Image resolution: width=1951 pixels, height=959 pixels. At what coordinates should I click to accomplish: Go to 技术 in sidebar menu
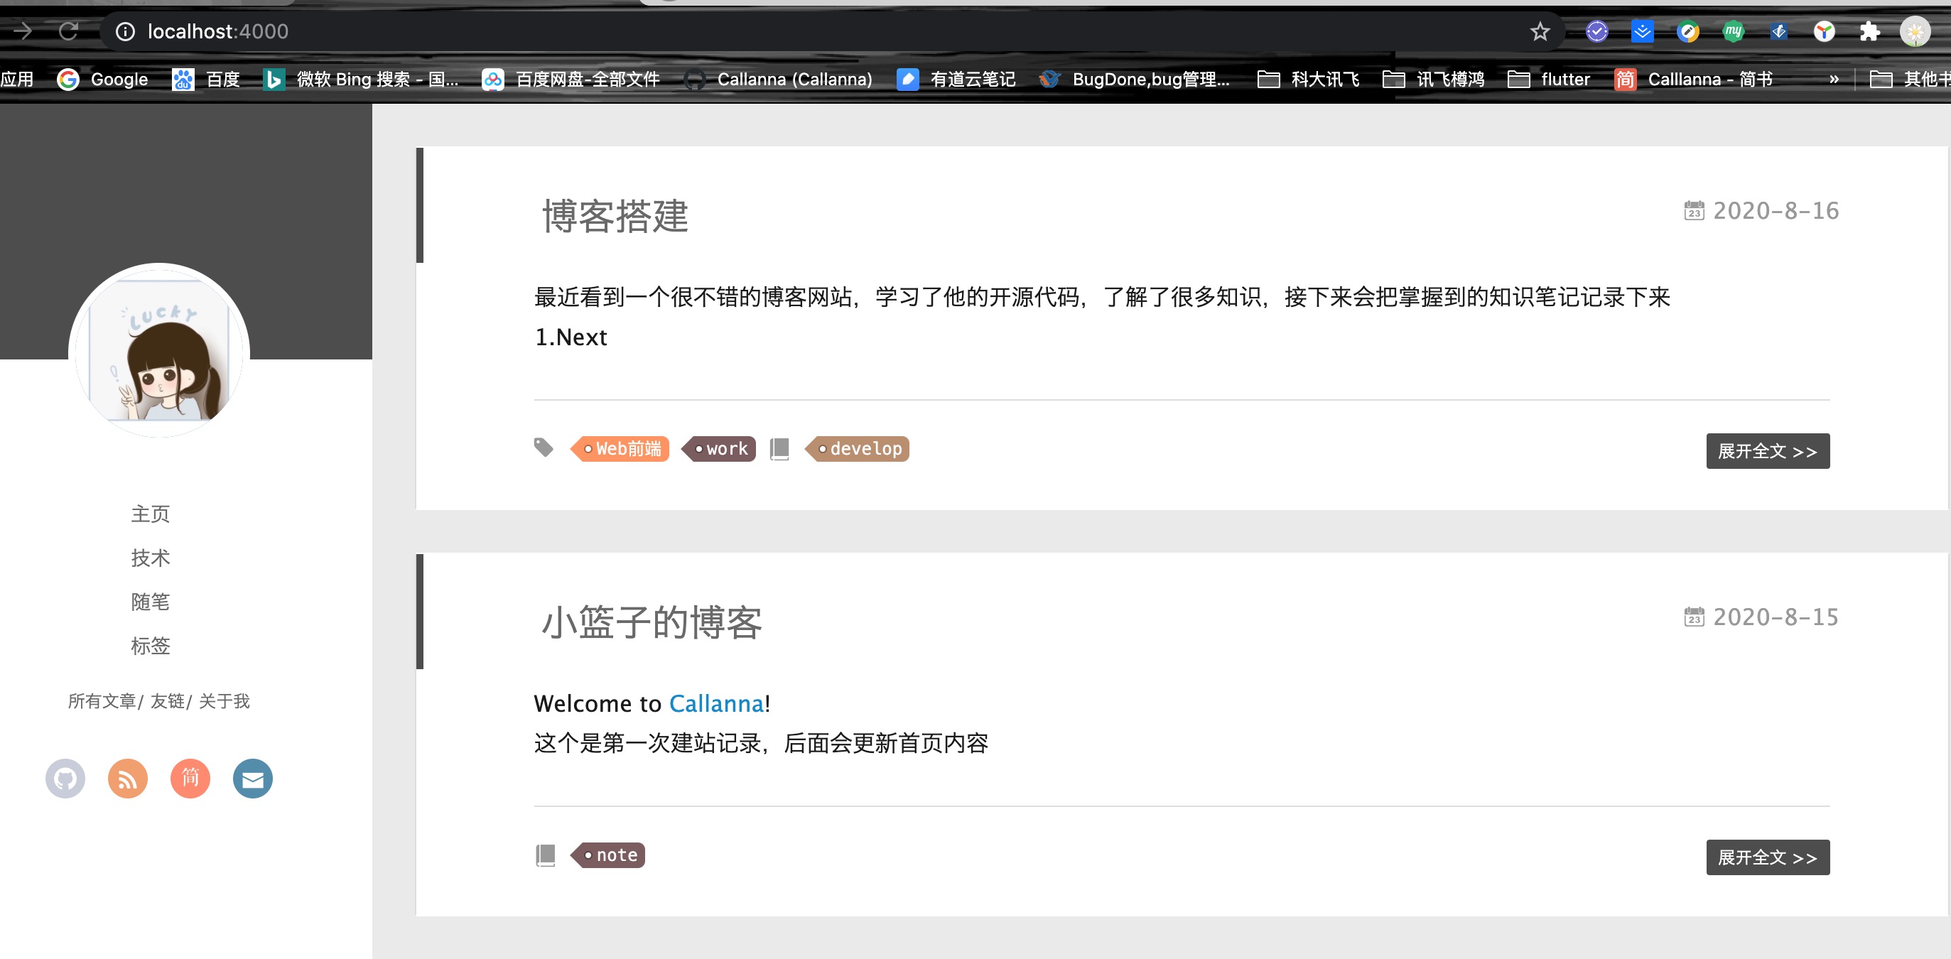point(150,558)
